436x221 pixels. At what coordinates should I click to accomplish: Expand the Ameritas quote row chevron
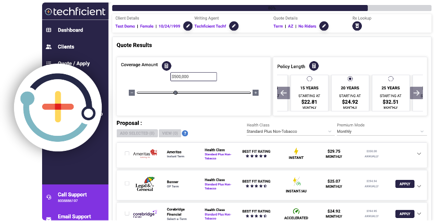pos(419,154)
